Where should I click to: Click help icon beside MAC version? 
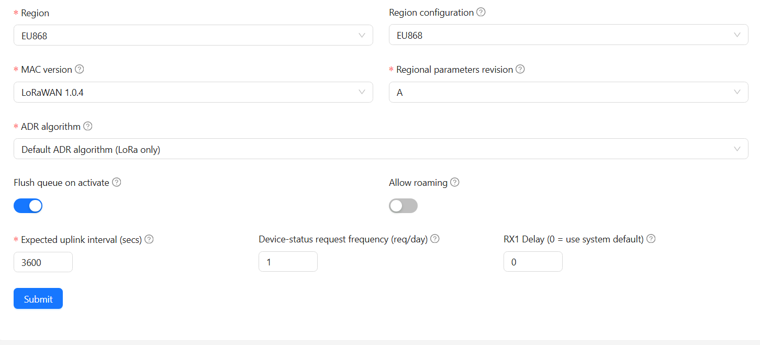tap(80, 69)
